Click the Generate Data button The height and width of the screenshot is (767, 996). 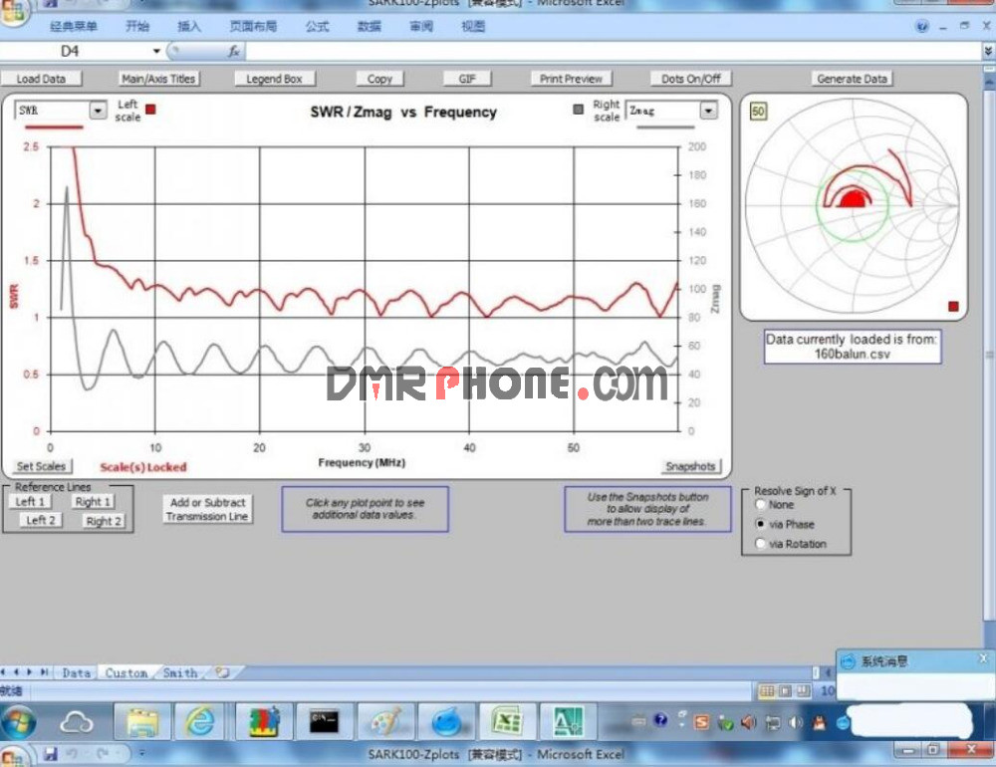coord(852,79)
